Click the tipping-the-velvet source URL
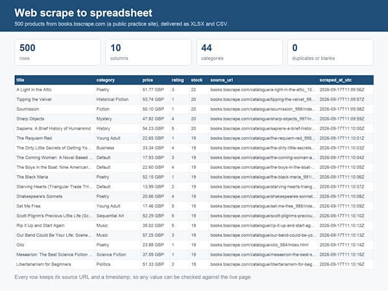The height and width of the screenshot is (291, 388). (263, 99)
